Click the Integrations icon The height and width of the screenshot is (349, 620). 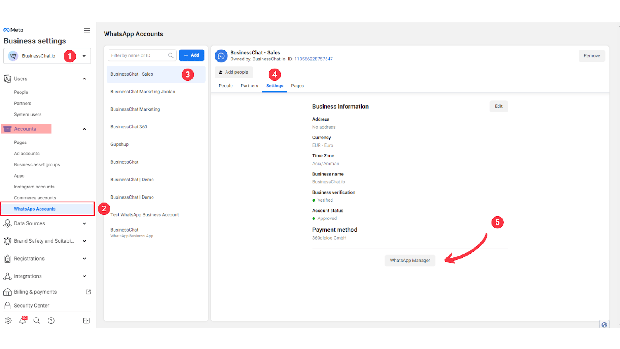pos(7,276)
